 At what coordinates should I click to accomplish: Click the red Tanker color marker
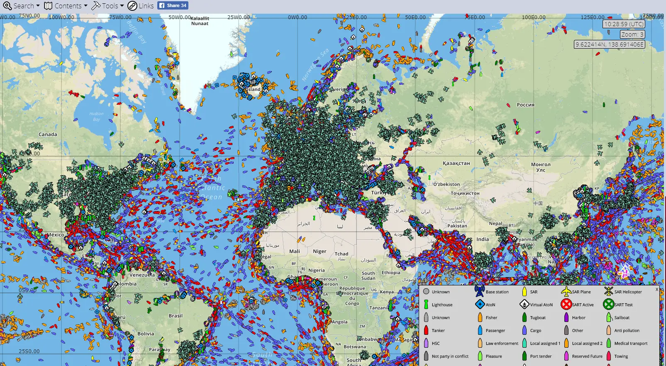tap(426, 330)
